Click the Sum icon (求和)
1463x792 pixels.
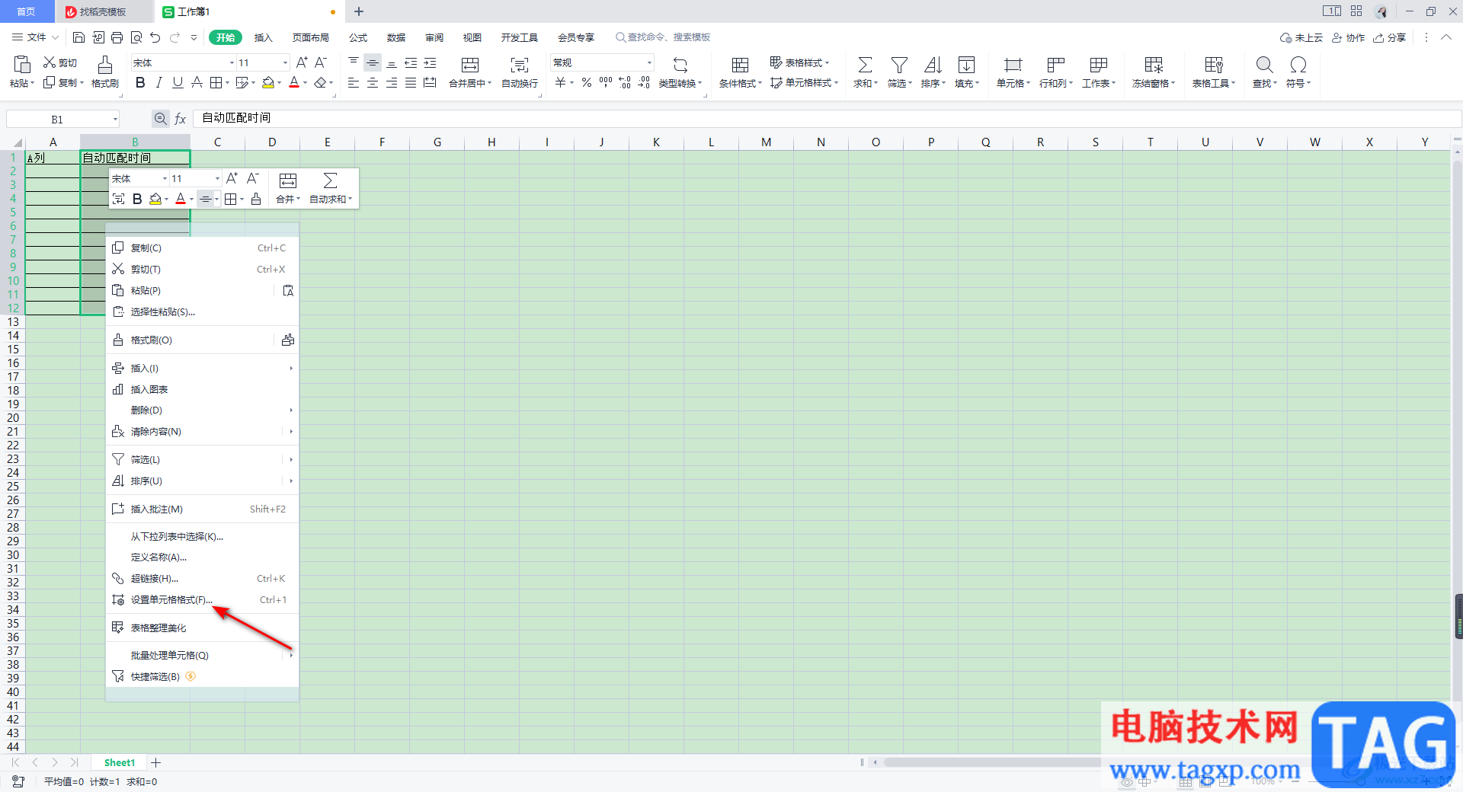click(x=865, y=65)
